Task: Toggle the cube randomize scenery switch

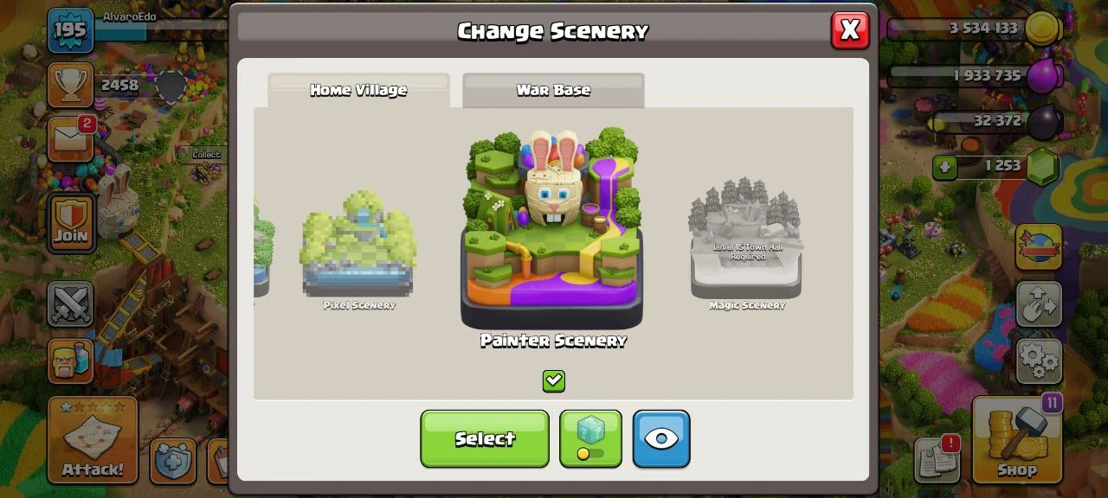Action: (590, 438)
